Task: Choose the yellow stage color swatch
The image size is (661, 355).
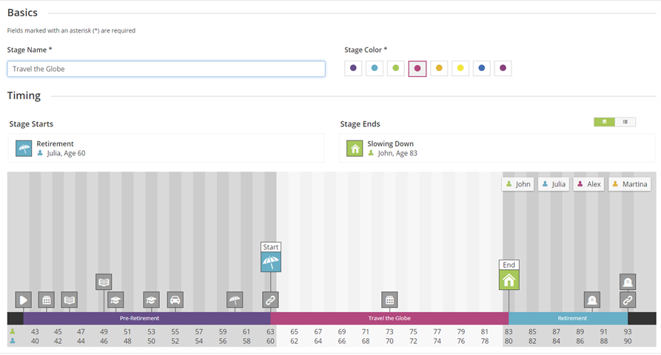Action: [x=460, y=69]
